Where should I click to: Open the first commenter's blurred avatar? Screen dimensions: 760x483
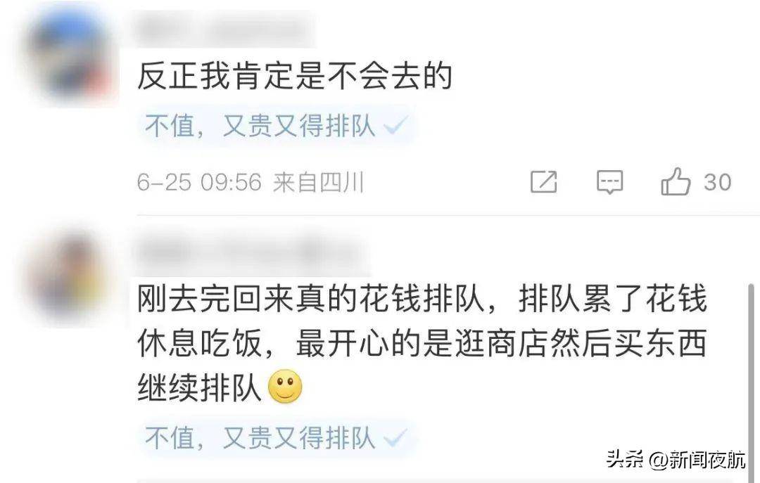69,54
